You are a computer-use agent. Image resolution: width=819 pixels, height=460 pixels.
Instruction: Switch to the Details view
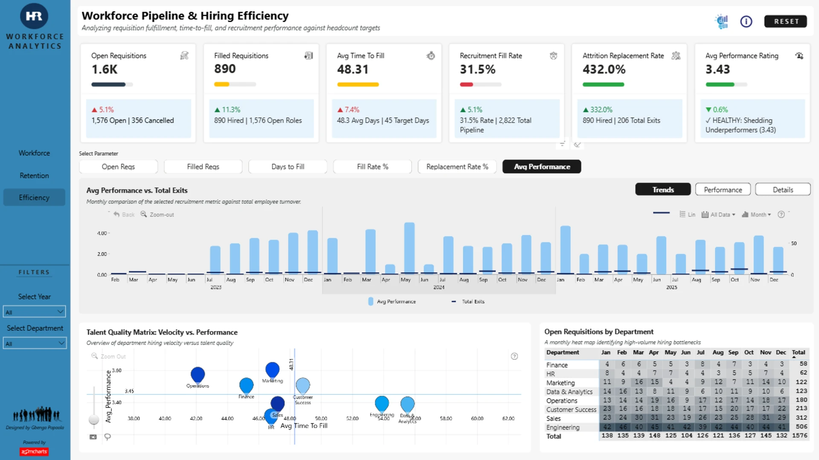click(x=783, y=190)
